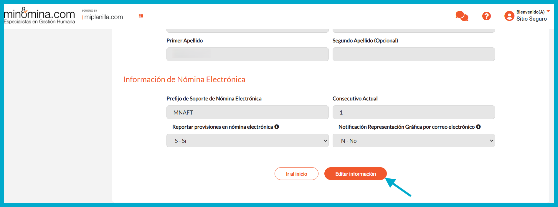The width and height of the screenshot is (558, 207).
Task: Click the user avatar icon
Action: pos(509,16)
